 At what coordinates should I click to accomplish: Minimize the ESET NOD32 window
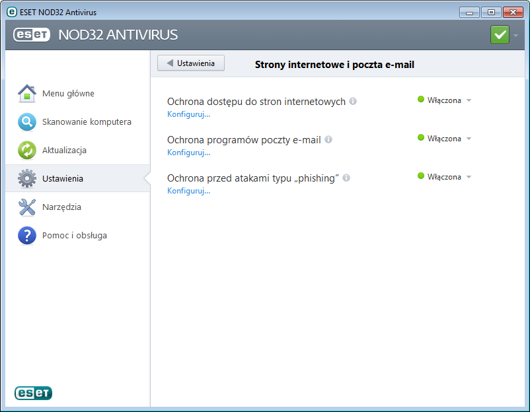point(469,13)
